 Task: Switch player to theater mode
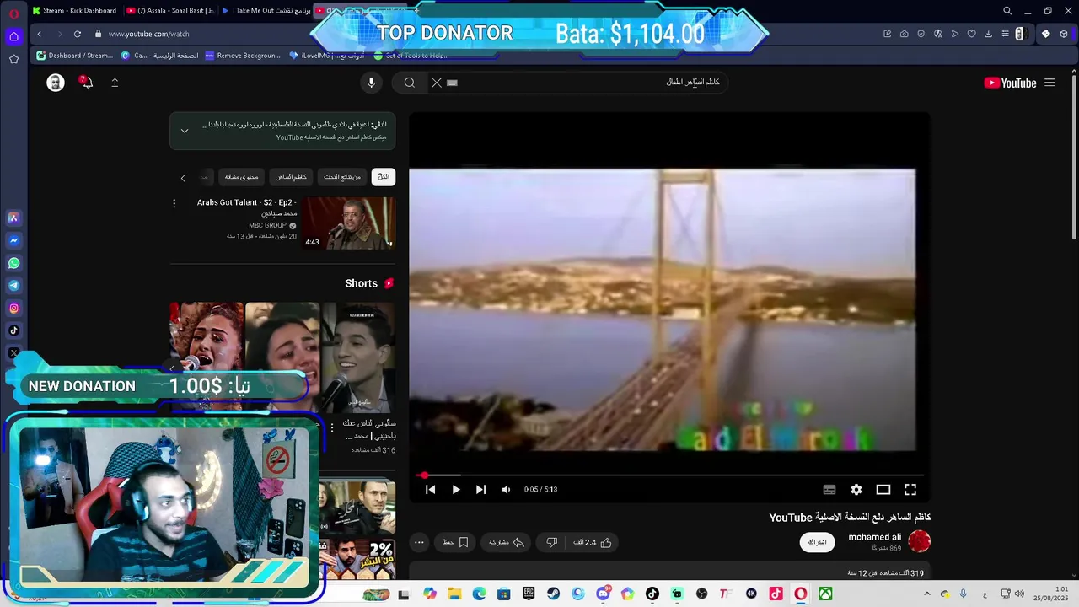883,489
